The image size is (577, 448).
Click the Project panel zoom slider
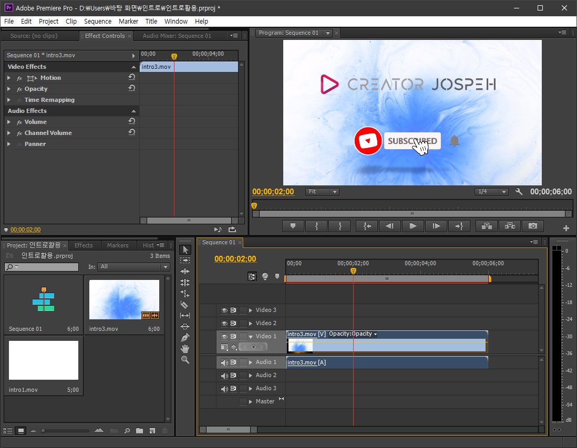44,431
